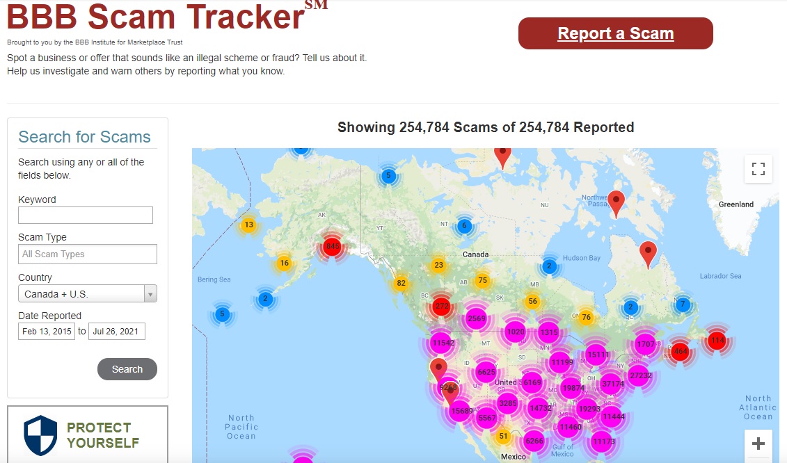
Task: Select the magenta 27232 cluster marker
Action: pyautogui.click(x=640, y=375)
